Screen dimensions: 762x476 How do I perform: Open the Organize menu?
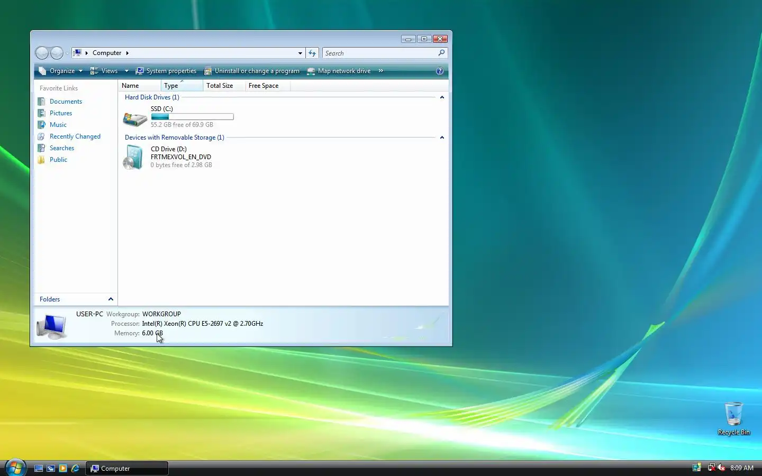(60, 71)
